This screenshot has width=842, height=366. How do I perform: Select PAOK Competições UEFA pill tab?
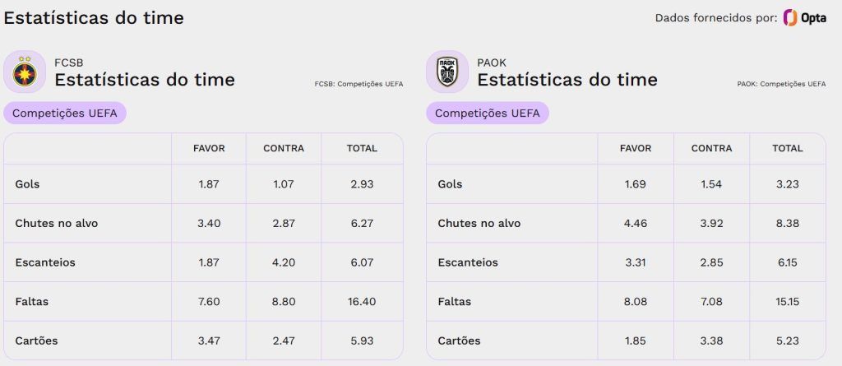click(488, 113)
